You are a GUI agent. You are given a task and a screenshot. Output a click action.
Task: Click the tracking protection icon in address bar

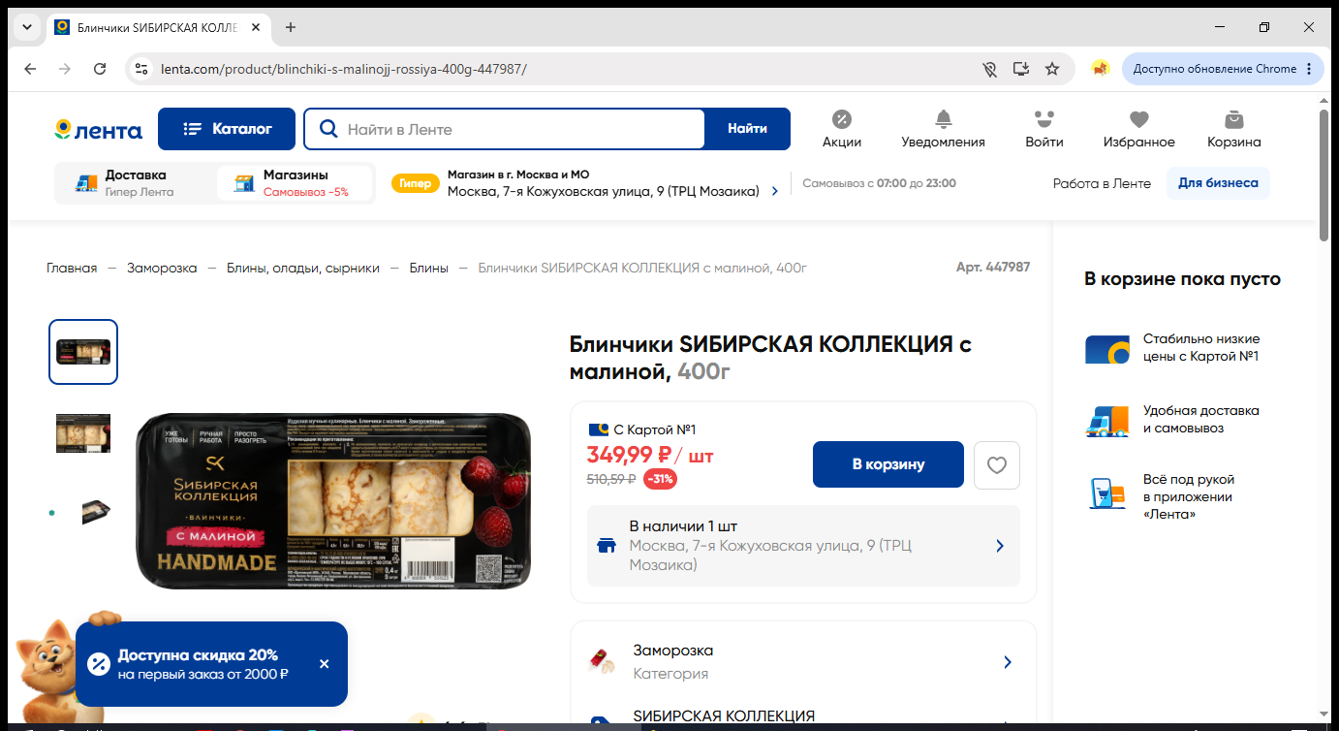click(989, 69)
